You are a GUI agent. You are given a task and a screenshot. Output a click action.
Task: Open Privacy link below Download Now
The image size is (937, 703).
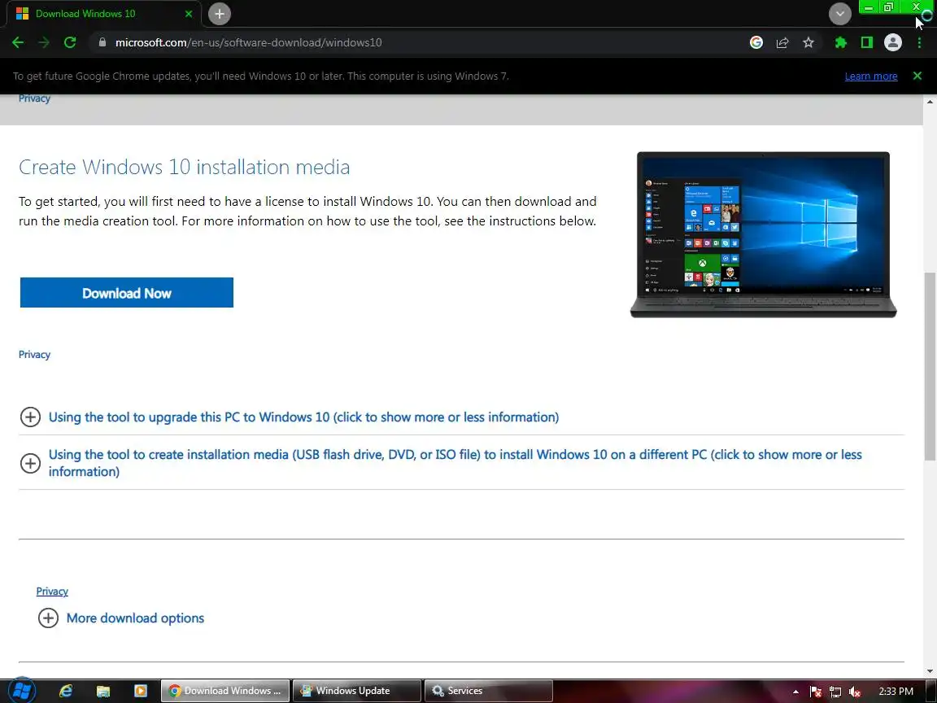tap(34, 355)
